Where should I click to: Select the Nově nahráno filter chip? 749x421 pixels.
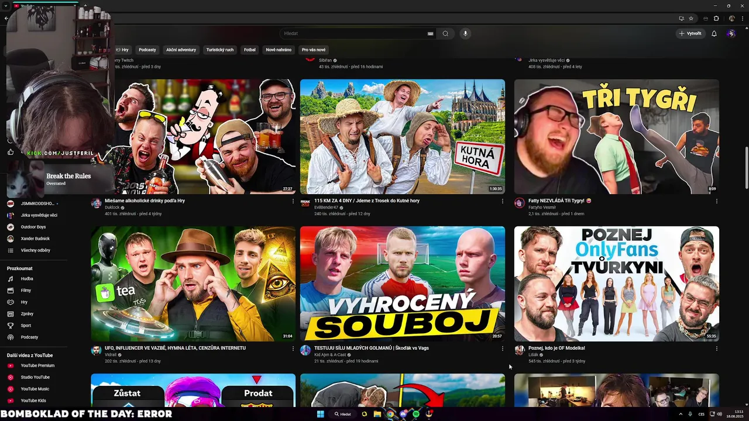279,50
